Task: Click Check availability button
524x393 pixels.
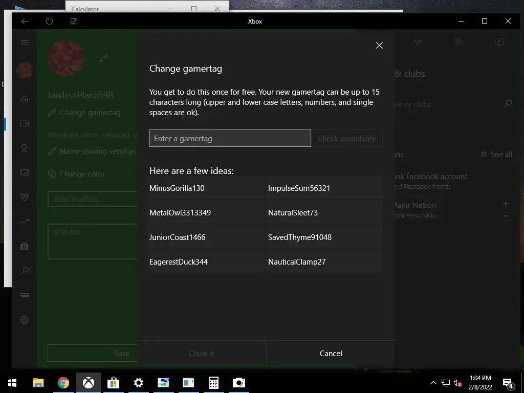Action: [x=346, y=138]
